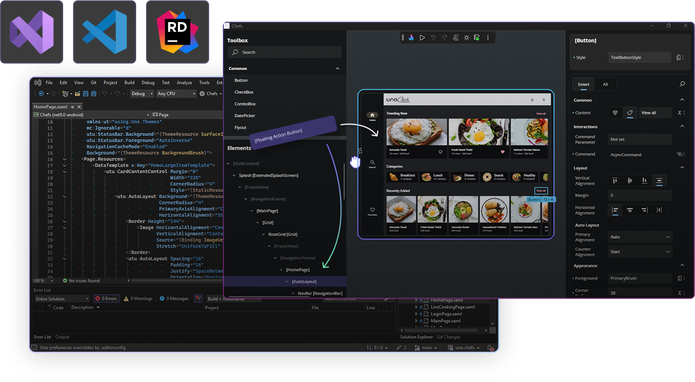695x382 pixels.
Task: Select the Hot Design flame icon
Action: (x=411, y=37)
